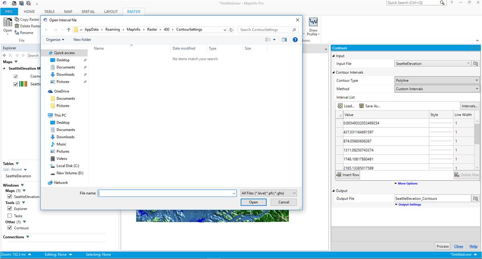
Task: Click the Process button
Action: tap(442, 246)
